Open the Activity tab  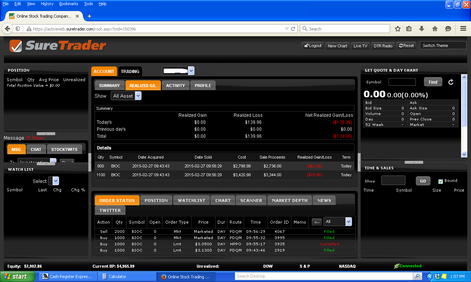click(176, 86)
